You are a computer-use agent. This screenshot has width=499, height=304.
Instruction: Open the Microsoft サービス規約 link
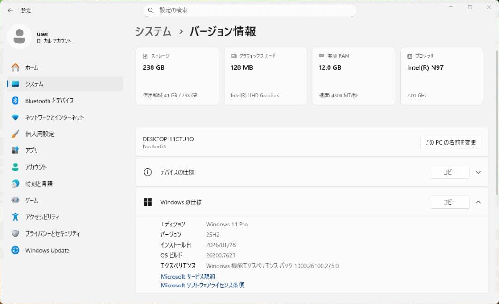(187, 276)
